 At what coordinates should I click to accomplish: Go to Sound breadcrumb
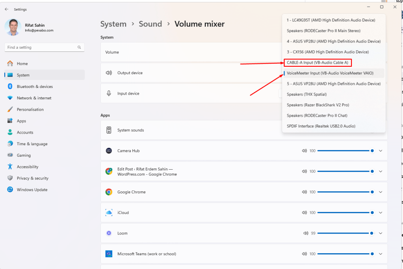click(150, 24)
